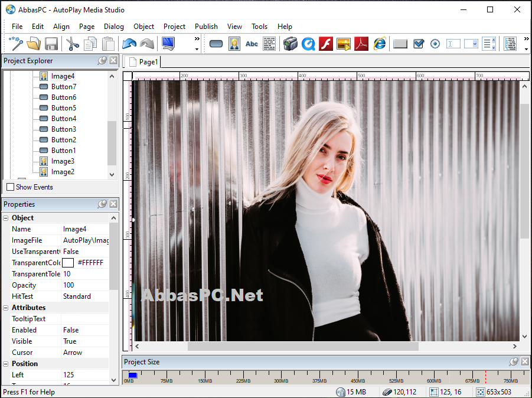The height and width of the screenshot is (398, 532).
Task: Cut selection with the scissors icon
Action: [72, 44]
